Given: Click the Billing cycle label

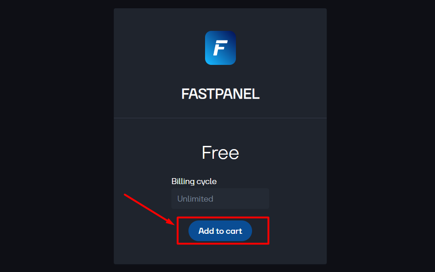Looking at the screenshot, I should pos(194,181).
